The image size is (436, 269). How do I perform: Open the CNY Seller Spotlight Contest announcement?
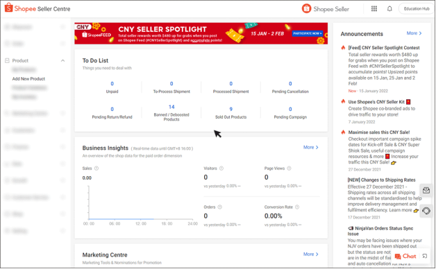pos(384,48)
